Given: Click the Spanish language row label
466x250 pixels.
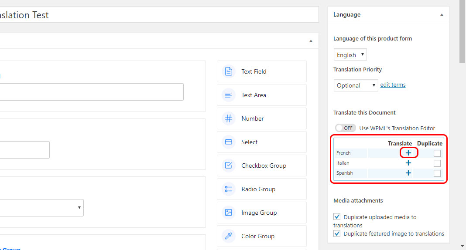Looking at the screenshot, I should [x=344, y=173].
